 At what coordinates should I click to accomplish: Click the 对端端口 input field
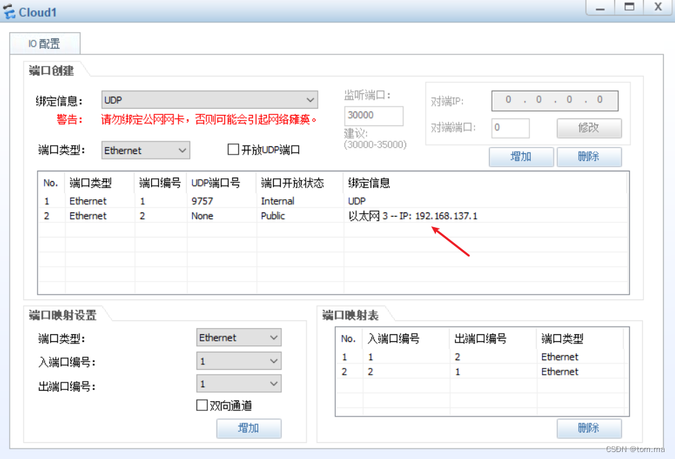click(x=511, y=128)
